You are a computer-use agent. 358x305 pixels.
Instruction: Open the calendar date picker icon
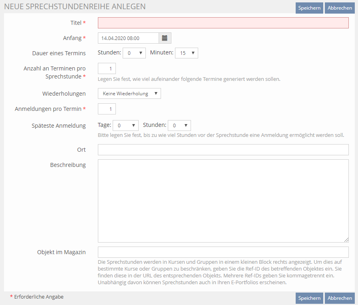165,38
